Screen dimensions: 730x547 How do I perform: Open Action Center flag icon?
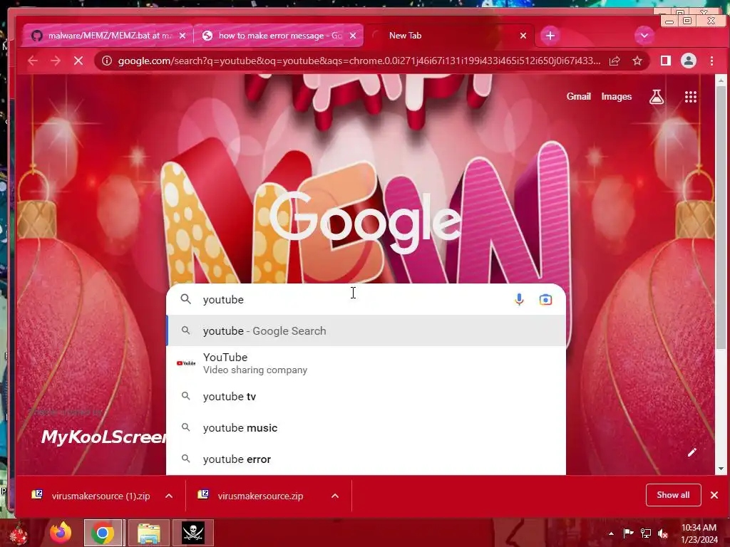pos(628,533)
